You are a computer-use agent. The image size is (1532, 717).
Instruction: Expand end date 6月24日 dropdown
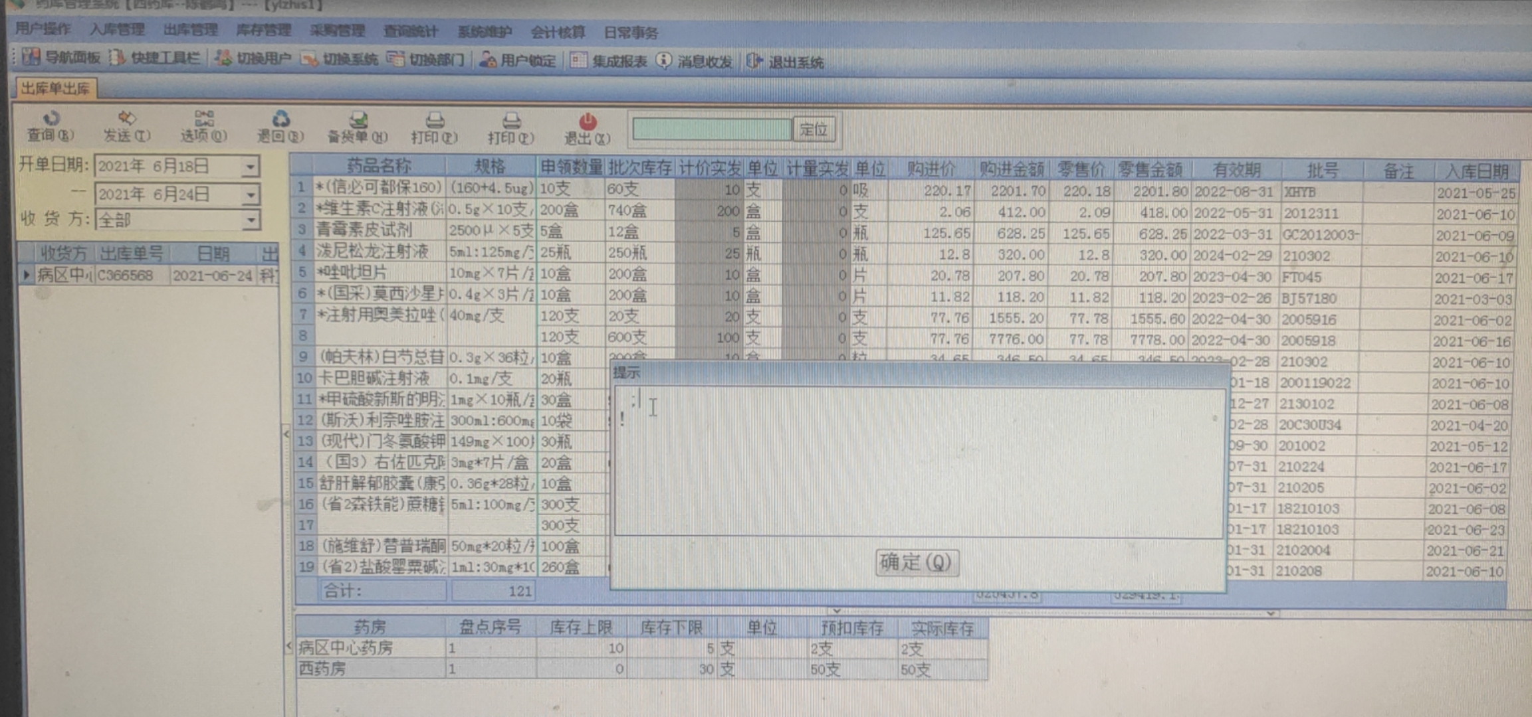click(250, 195)
